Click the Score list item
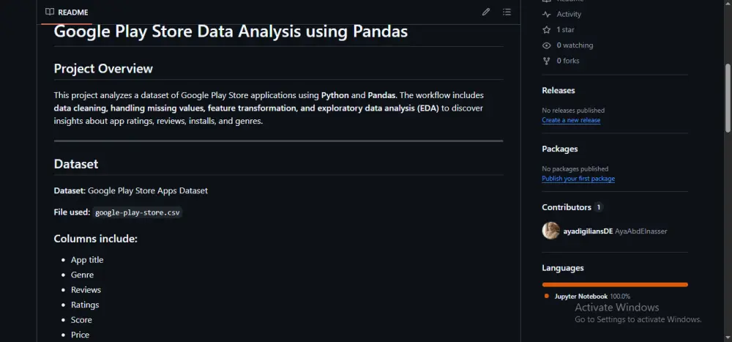This screenshot has height=342, width=732. [x=81, y=320]
